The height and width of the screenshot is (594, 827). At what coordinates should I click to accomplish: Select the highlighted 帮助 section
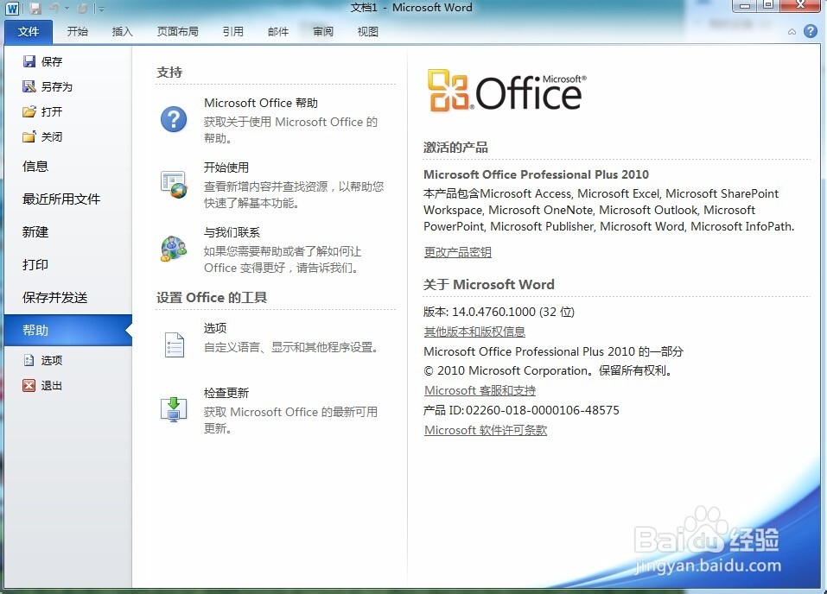67,331
